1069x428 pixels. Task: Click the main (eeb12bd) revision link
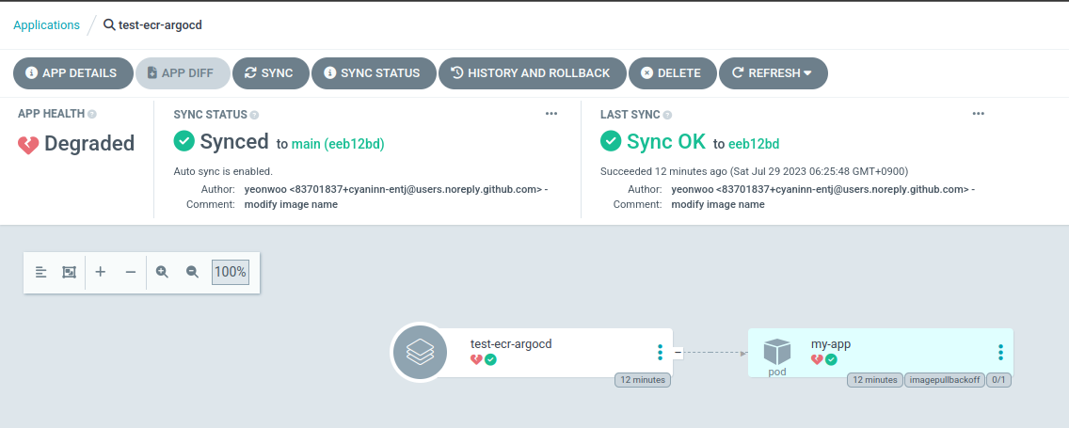tap(338, 144)
